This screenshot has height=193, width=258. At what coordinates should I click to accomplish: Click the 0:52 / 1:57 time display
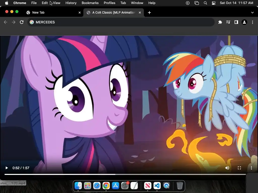coord(21,168)
